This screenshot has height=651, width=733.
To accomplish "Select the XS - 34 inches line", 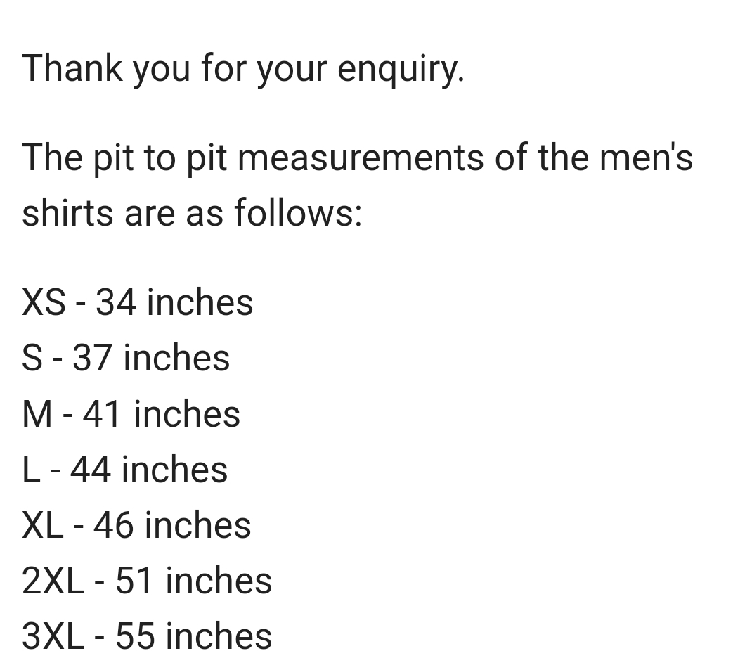I will [138, 302].
